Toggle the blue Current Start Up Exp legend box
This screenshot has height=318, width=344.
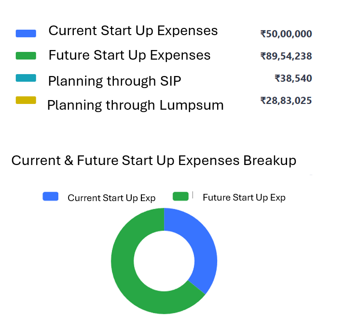51,196
